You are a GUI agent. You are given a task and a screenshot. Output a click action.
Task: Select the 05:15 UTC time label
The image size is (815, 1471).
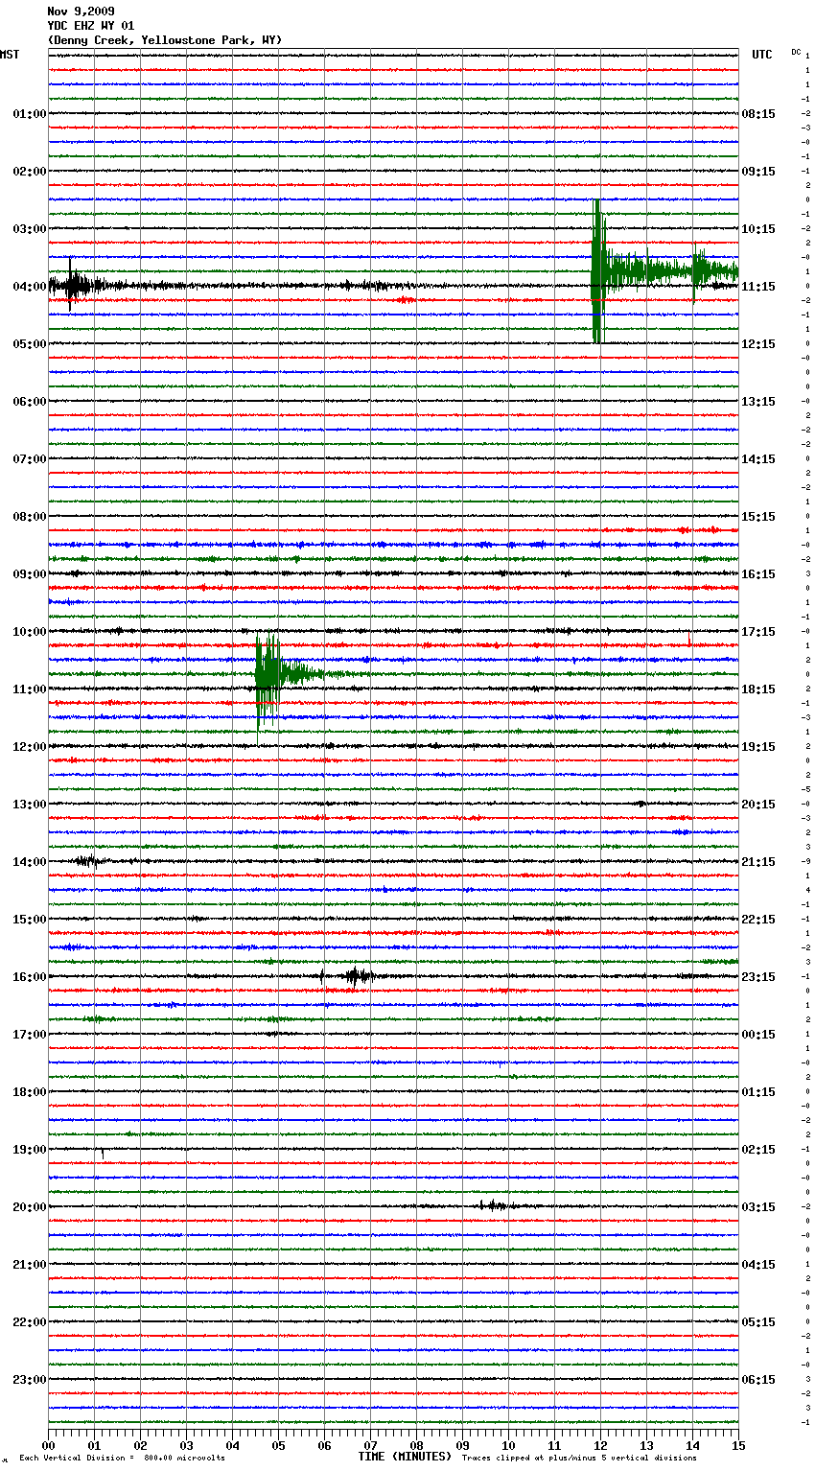(758, 1322)
